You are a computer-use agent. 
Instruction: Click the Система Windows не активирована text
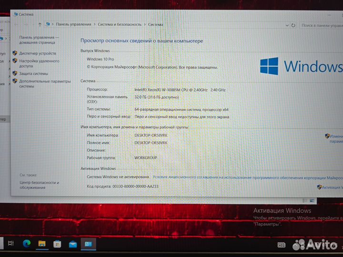click(118, 177)
